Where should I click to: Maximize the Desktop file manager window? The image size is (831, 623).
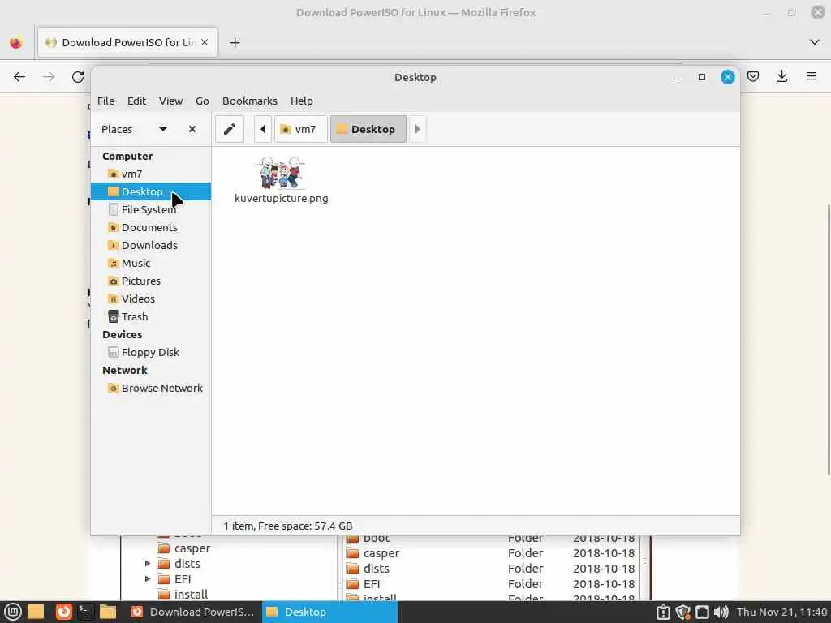(x=702, y=77)
